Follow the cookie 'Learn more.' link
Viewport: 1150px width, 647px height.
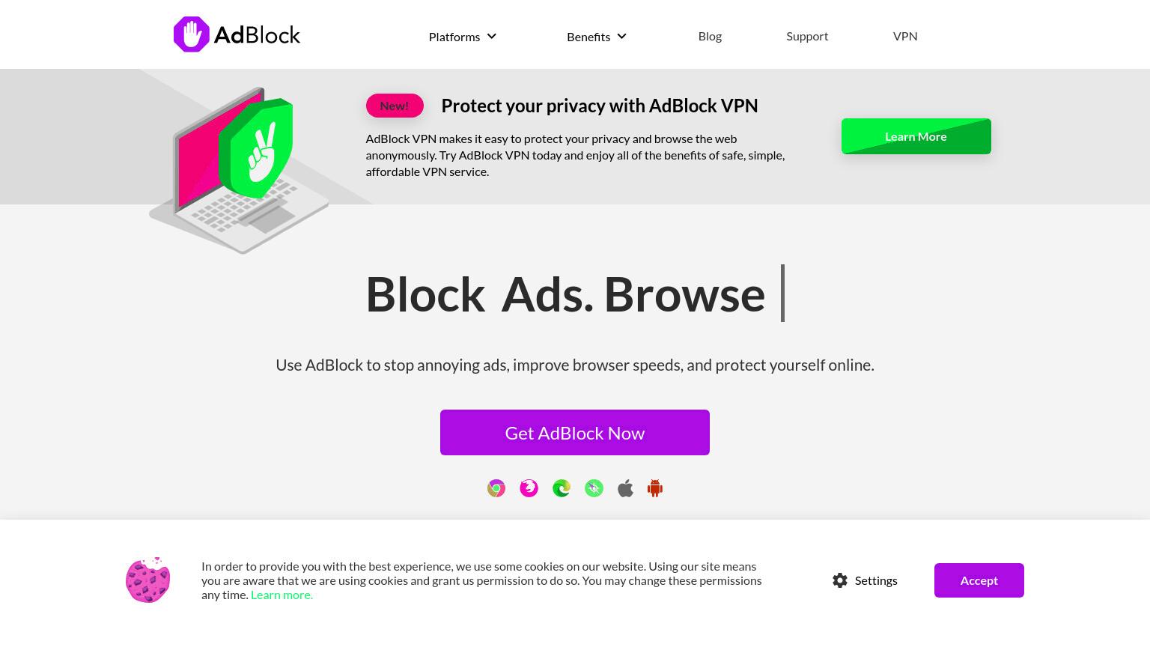pyautogui.click(x=282, y=595)
